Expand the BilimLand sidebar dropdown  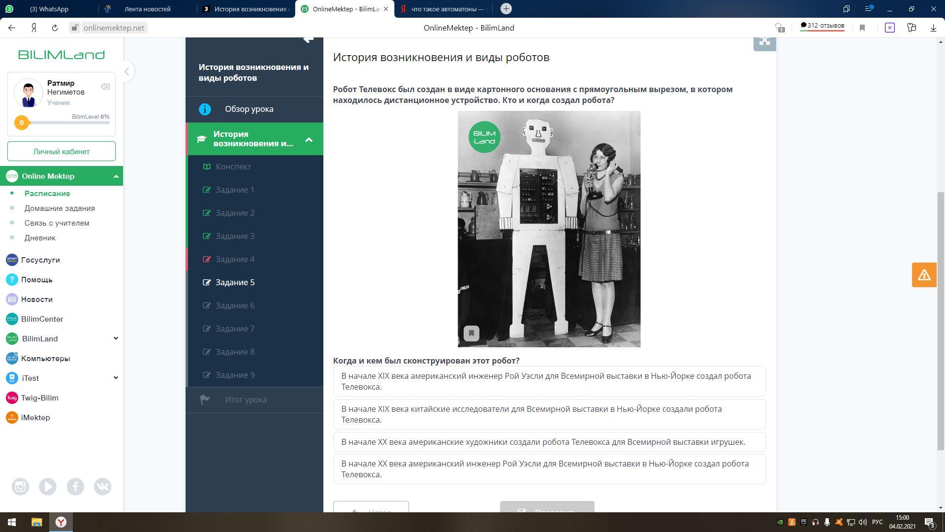pos(116,338)
